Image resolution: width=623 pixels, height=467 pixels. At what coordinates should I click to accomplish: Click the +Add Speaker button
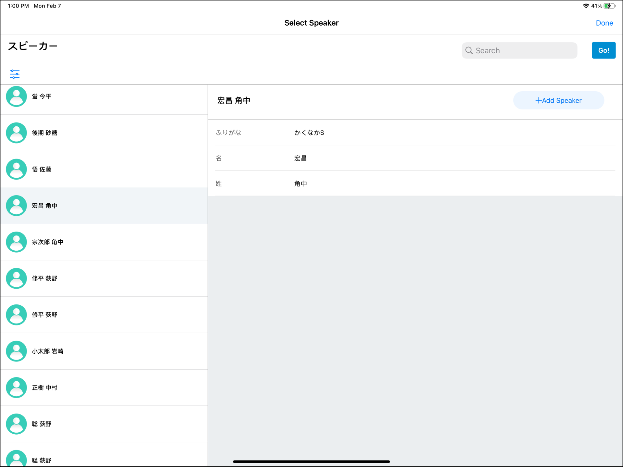pyautogui.click(x=558, y=100)
